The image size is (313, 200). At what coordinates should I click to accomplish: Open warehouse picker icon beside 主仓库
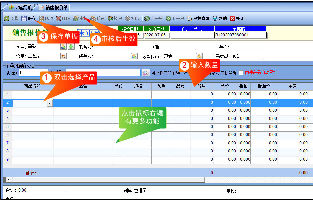click(x=63, y=56)
